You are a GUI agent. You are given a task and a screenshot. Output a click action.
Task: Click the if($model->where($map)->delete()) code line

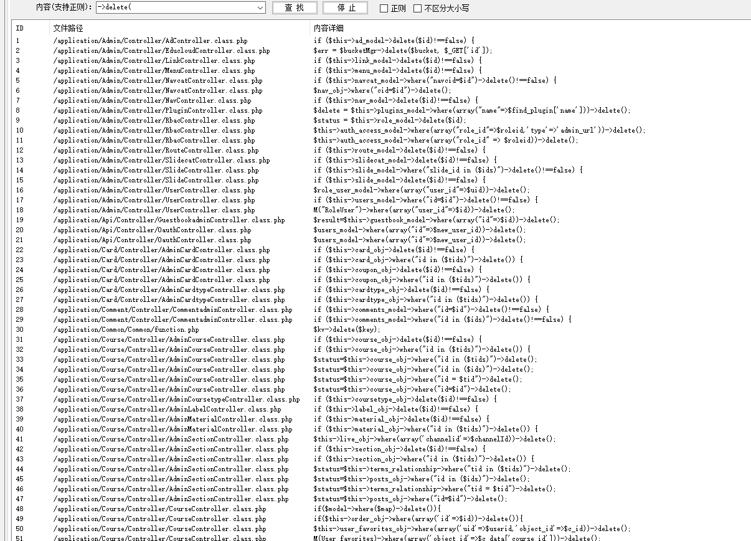[377, 509]
